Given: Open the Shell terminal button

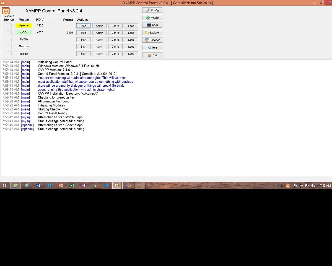Looking at the screenshot, I should 152,25.
